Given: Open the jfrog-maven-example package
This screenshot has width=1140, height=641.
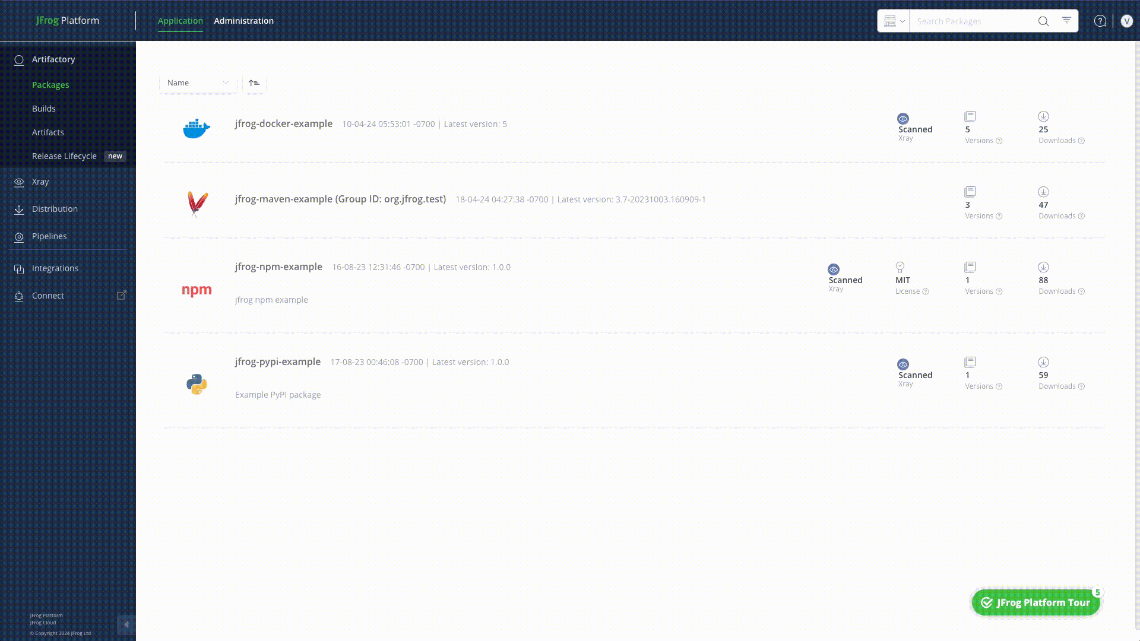Looking at the screenshot, I should pyautogui.click(x=340, y=199).
